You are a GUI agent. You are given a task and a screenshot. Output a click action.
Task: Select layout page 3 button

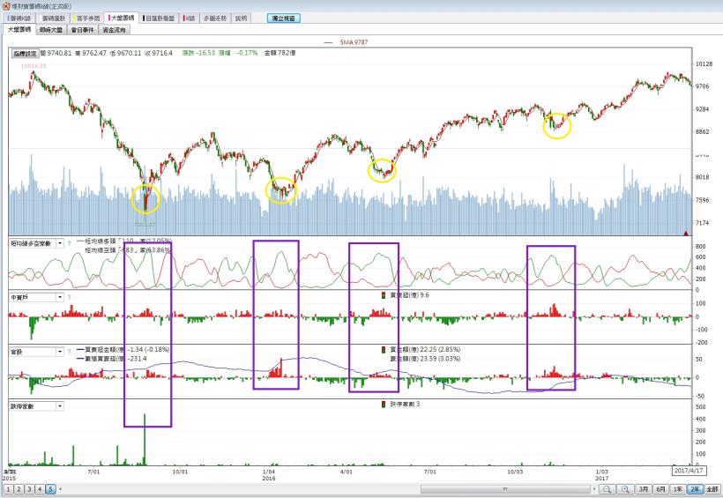[29, 489]
